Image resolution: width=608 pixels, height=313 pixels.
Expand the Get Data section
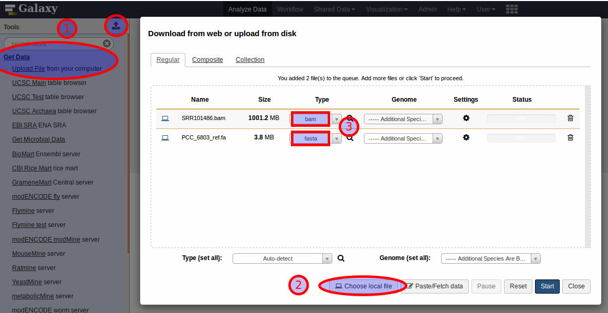pos(17,57)
